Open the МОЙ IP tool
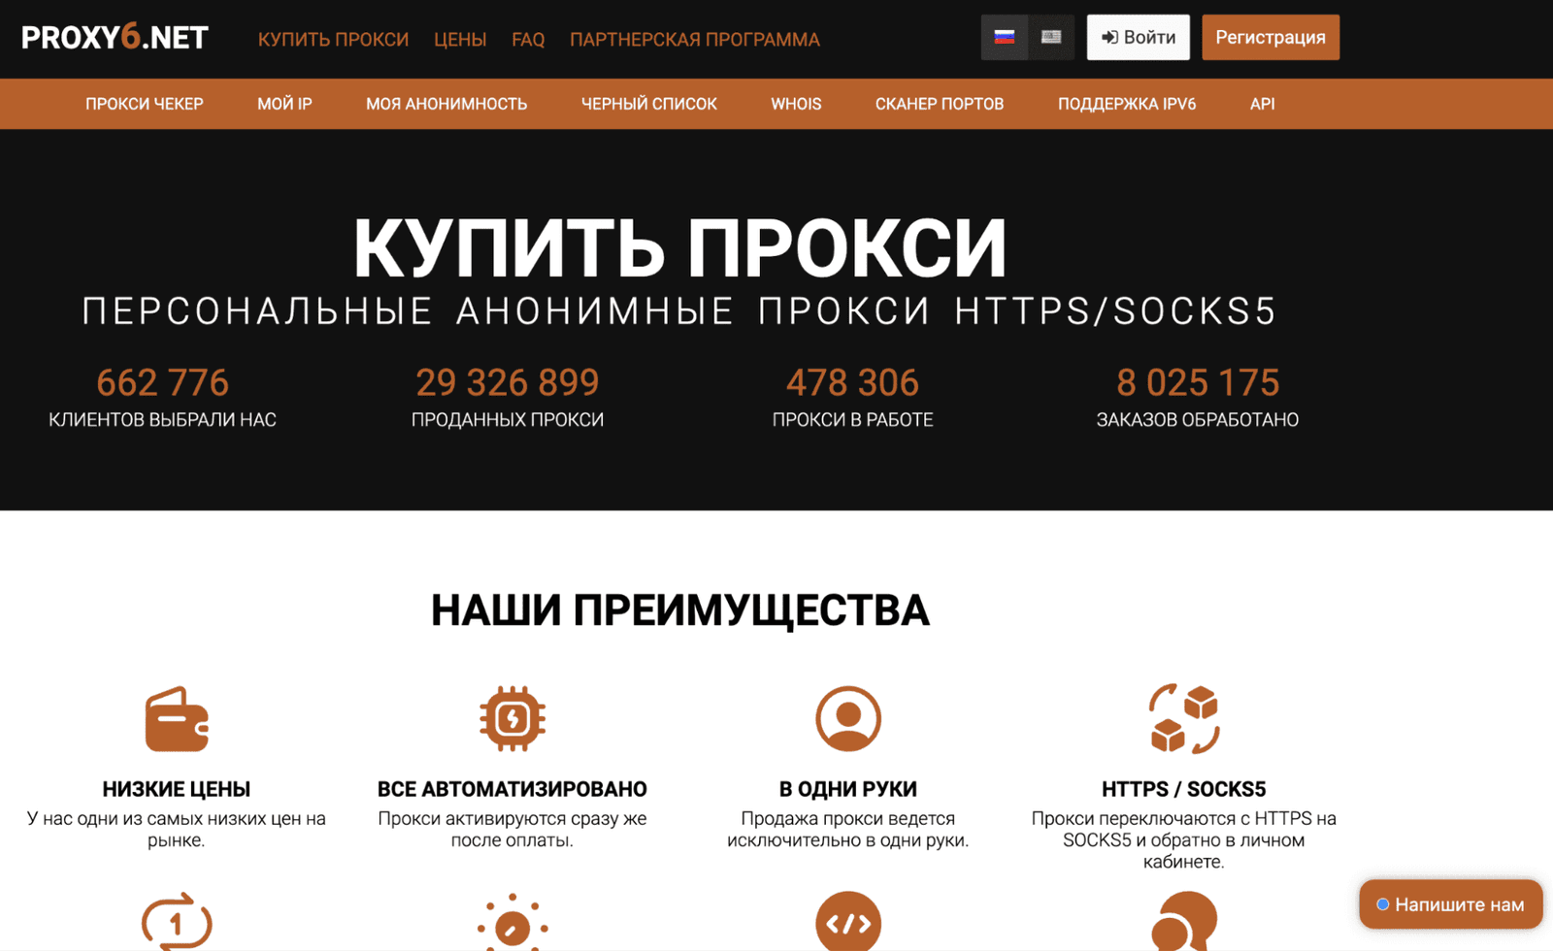Image resolution: width=1553 pixels, height=951 pixels. point(284,104)
